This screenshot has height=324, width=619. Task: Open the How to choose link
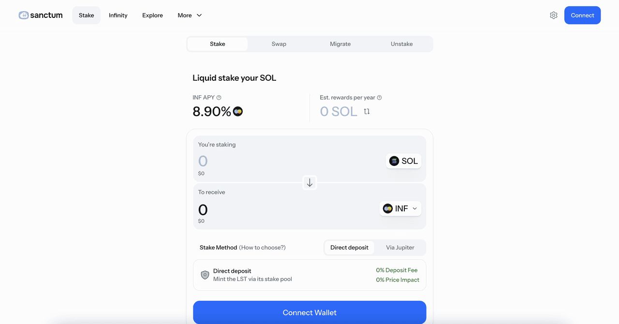coord(263,248)
